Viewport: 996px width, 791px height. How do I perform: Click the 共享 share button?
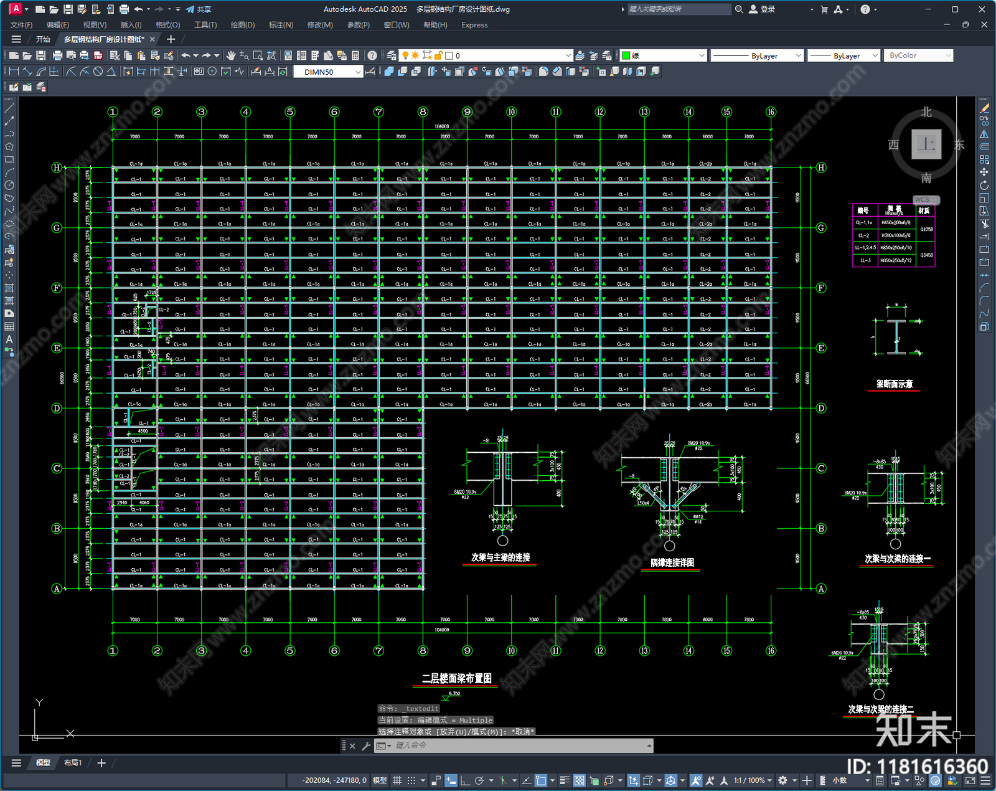(199, 9)
